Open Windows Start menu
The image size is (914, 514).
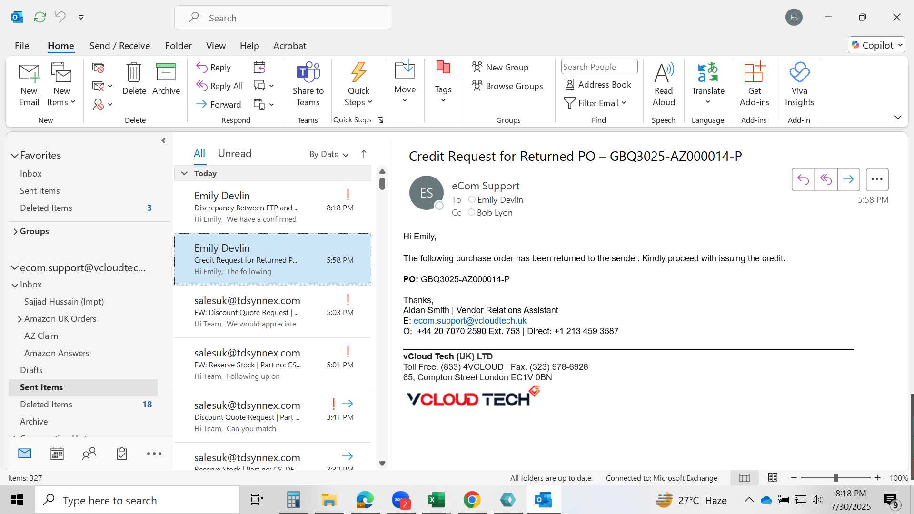pyautogui.click(x=17, y=500)
